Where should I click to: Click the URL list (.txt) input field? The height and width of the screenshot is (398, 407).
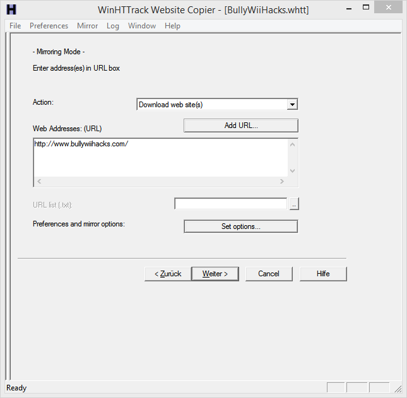click(231, 204)
